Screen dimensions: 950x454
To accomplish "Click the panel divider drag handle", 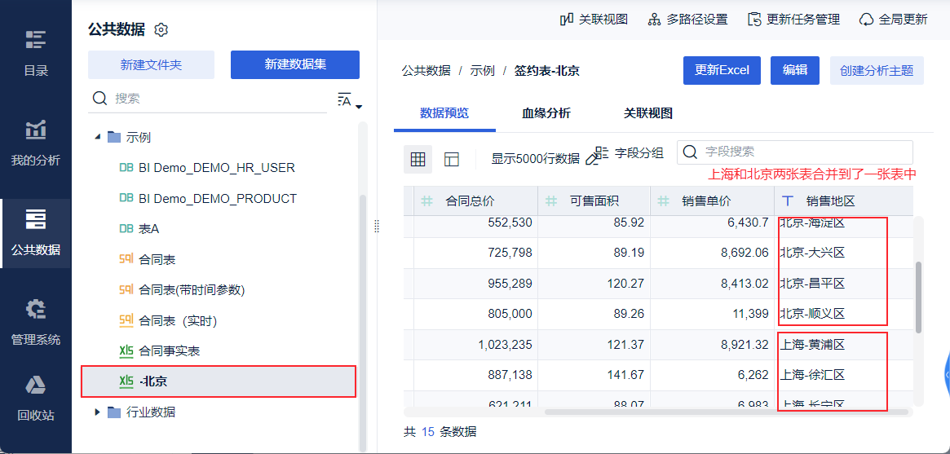I will (x=376, y=226).
